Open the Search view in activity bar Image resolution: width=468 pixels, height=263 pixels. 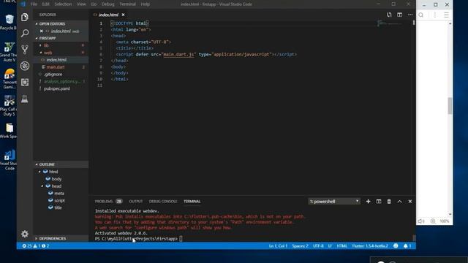[x=25, y=33]
